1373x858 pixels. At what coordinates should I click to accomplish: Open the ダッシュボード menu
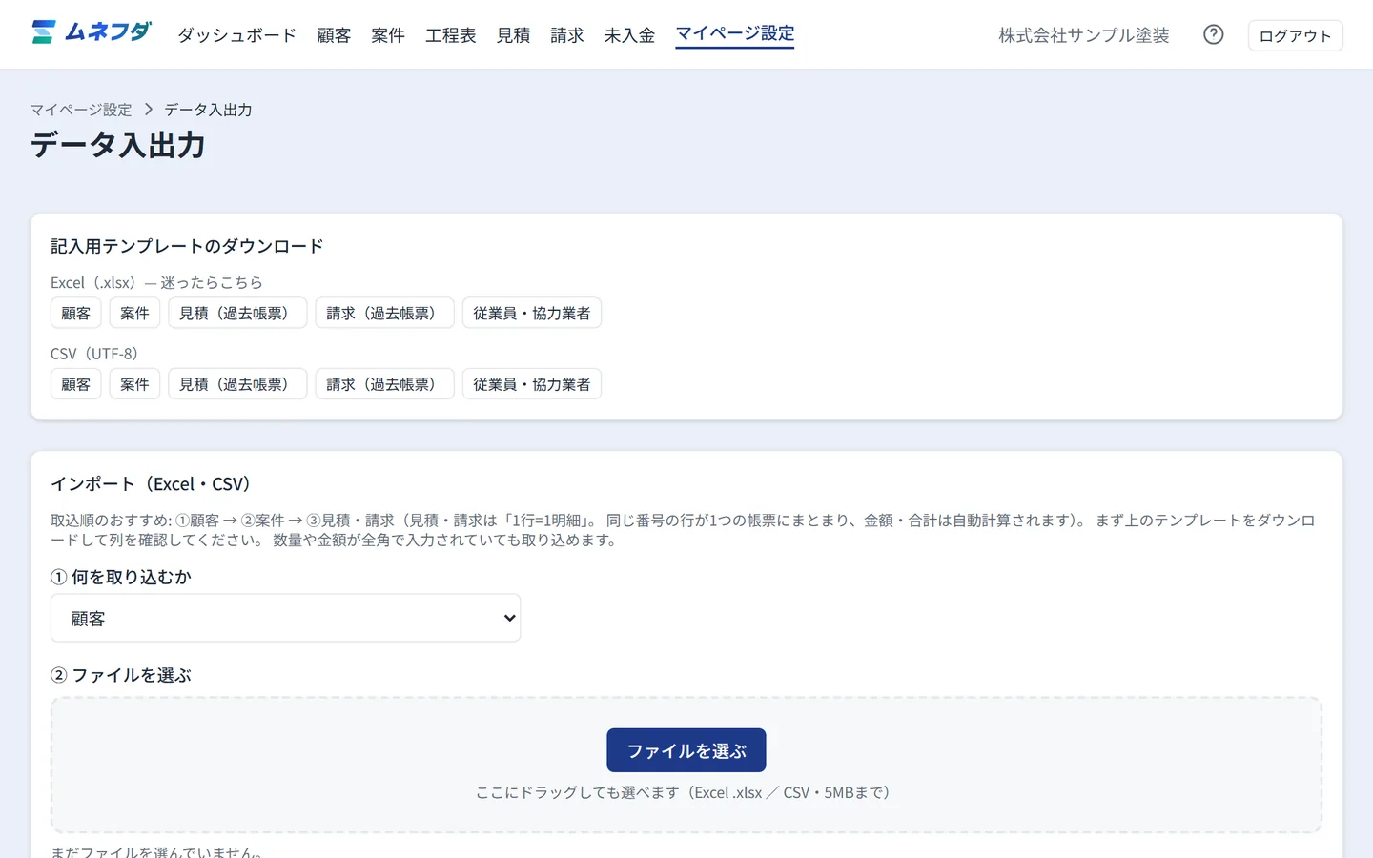click(236, 35)
